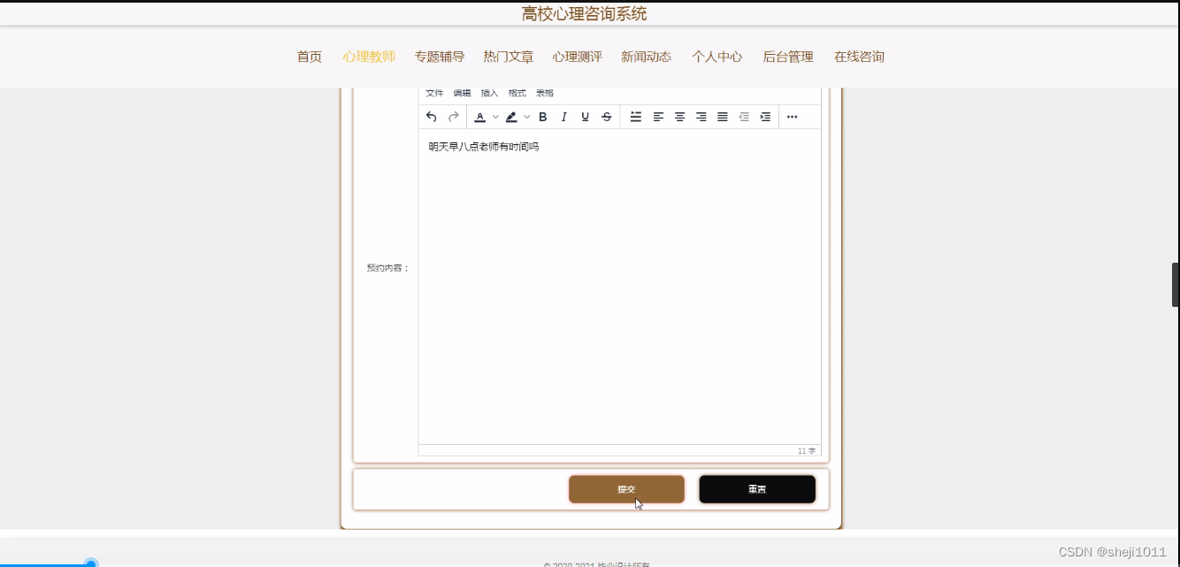Image resolution: width=1180 pixels, height=567 pixels.
Task: Click the blue slider handle at bottom left
Action: [91, 563]
